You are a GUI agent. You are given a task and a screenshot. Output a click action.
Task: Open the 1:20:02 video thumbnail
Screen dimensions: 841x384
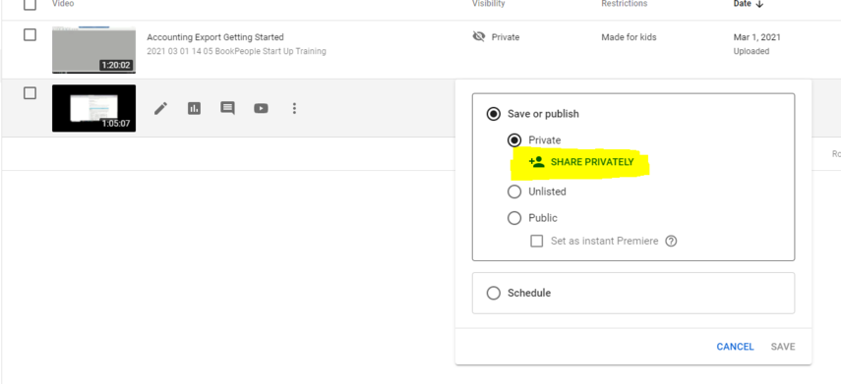click(93, 50)
